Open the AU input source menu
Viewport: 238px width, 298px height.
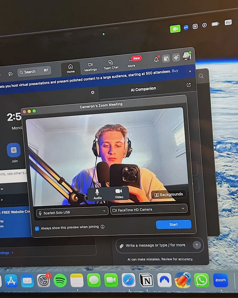click(228, 23)
